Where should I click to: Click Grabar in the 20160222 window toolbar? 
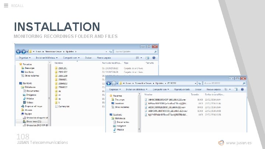[198, 89]
